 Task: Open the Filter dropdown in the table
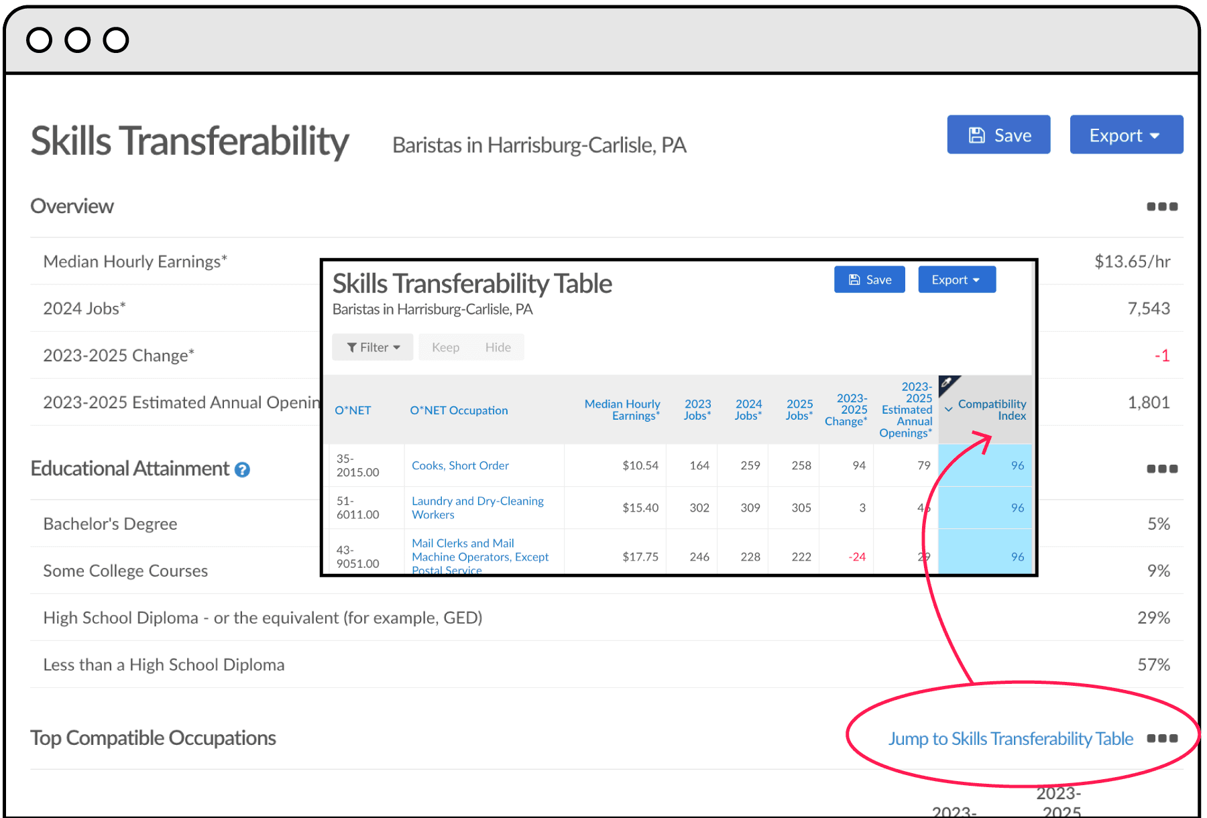pos(373,347)
